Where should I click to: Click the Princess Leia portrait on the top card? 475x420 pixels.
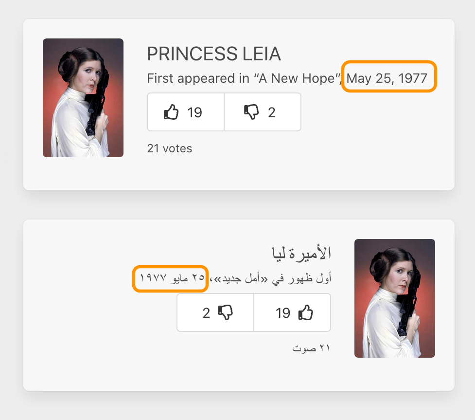[83, 97]
